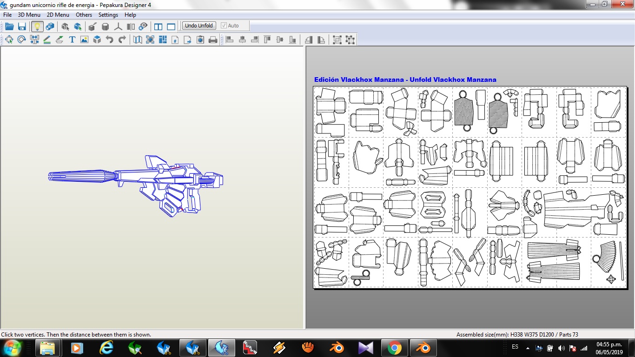Click the blue 3D box icon
The width and height of the screenshot is (635, 357).
tap(97, 40)
